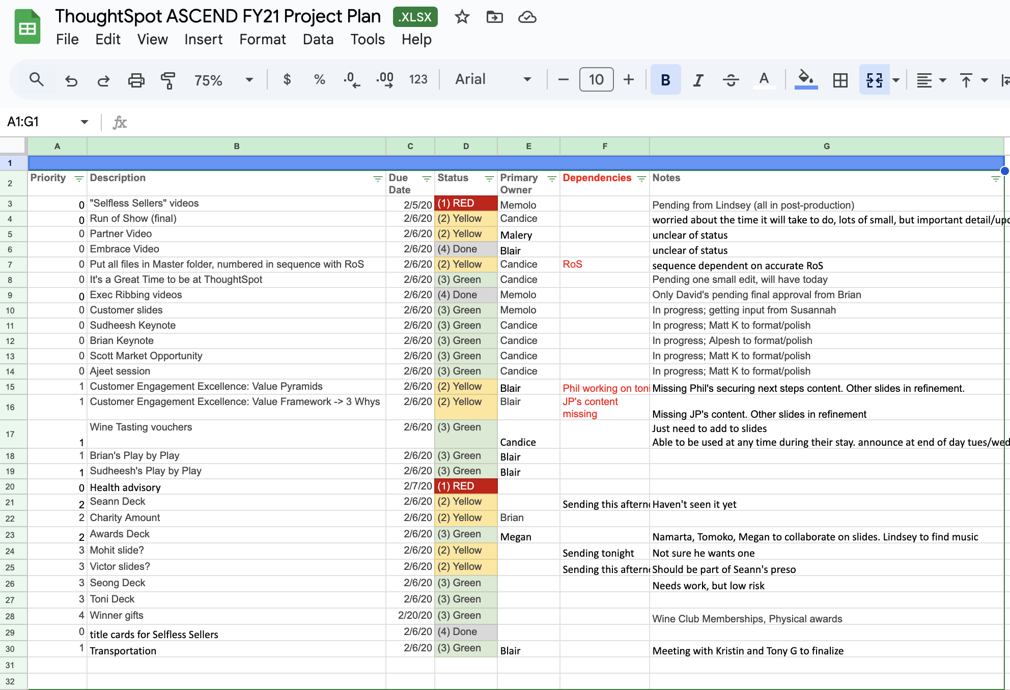Open zoom level 75% dropdown

pyautogui.click(x=223, y=80)
